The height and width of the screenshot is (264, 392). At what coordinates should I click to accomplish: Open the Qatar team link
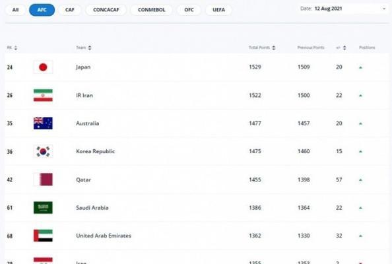coord(84,180)
